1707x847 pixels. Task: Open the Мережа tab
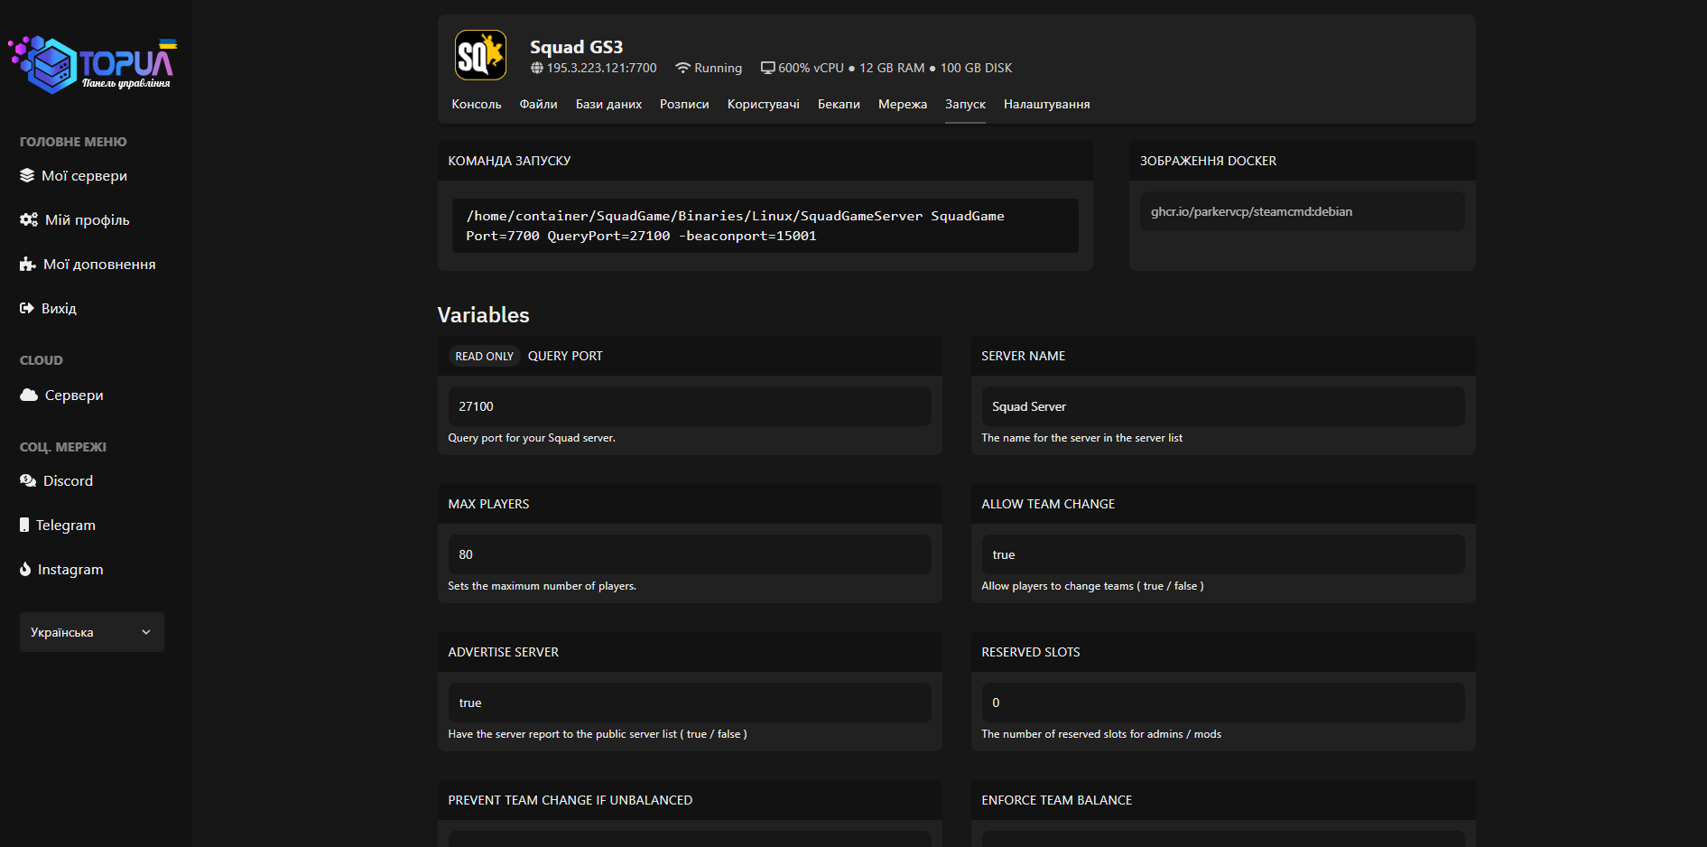pos(902,104)
